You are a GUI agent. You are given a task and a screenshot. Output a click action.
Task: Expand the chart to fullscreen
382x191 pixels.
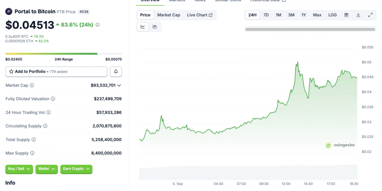(370, 15)
